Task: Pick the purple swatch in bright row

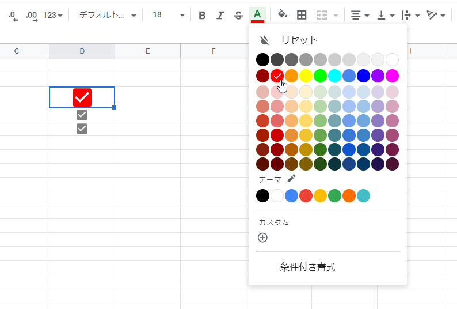Action: coord(378,76)
